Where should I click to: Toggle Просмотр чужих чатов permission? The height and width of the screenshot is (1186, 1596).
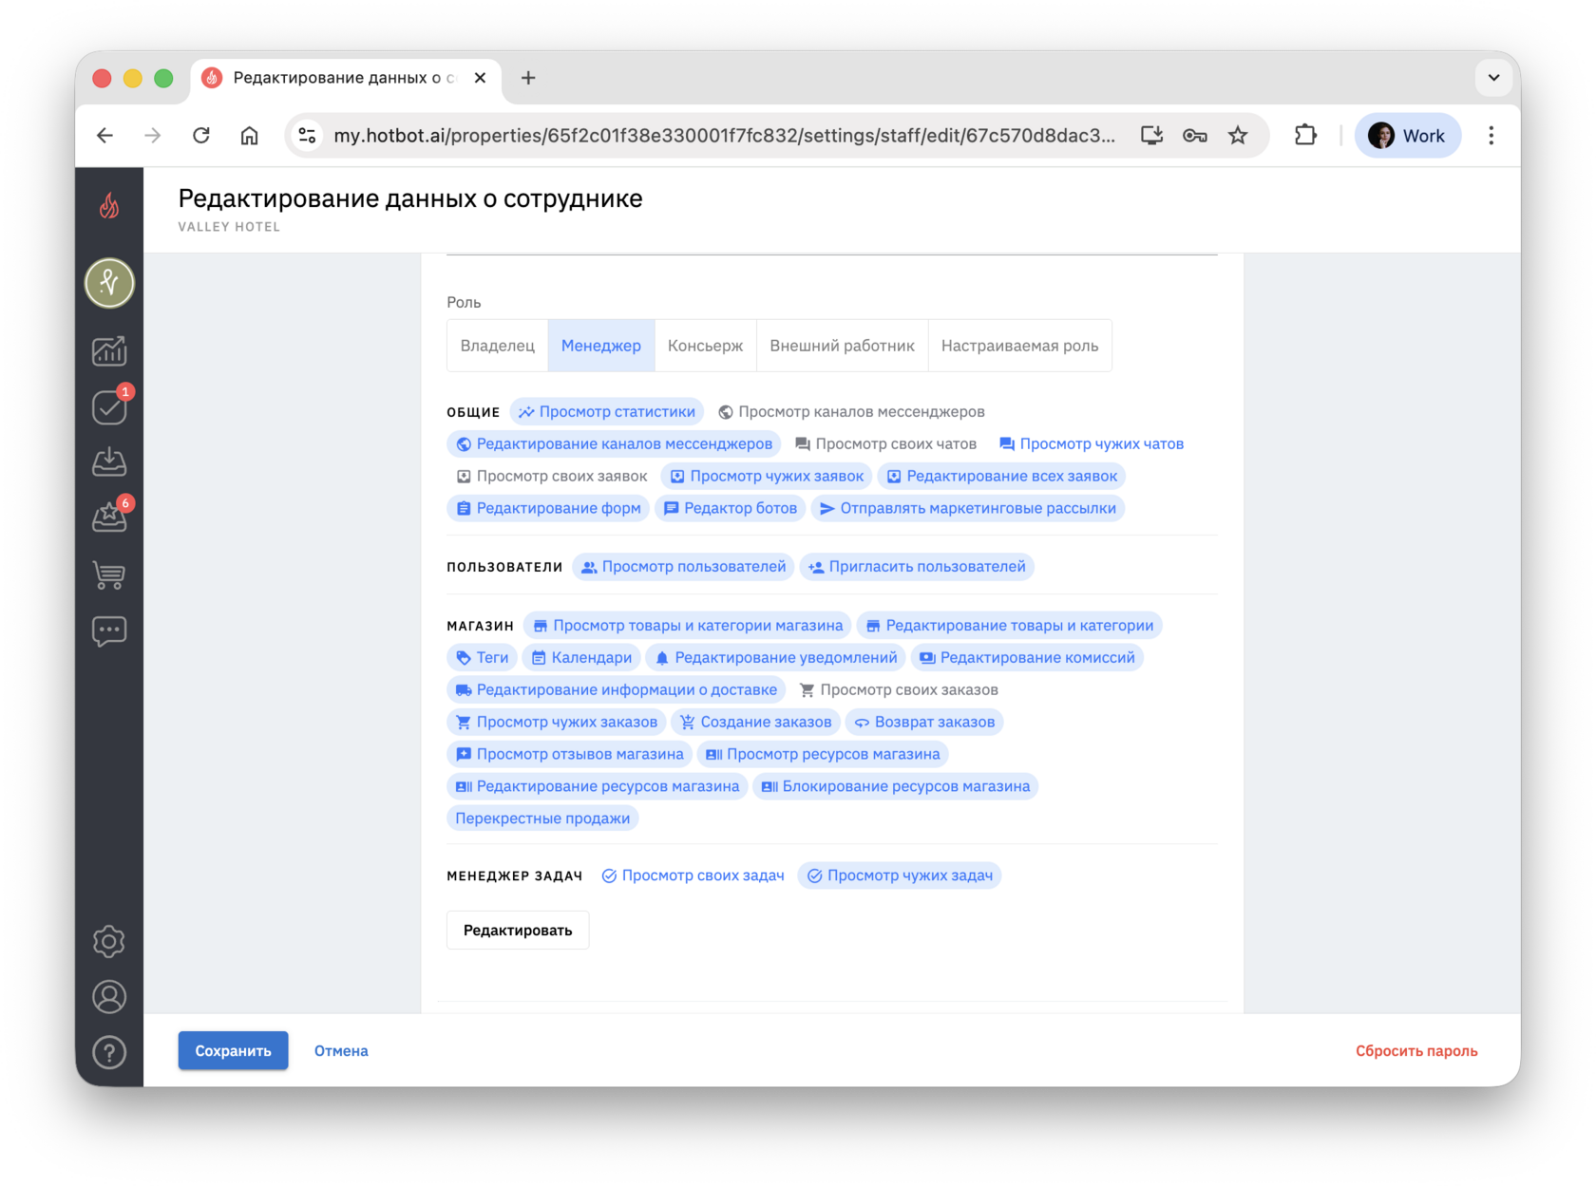click(x=1092, y=443)
